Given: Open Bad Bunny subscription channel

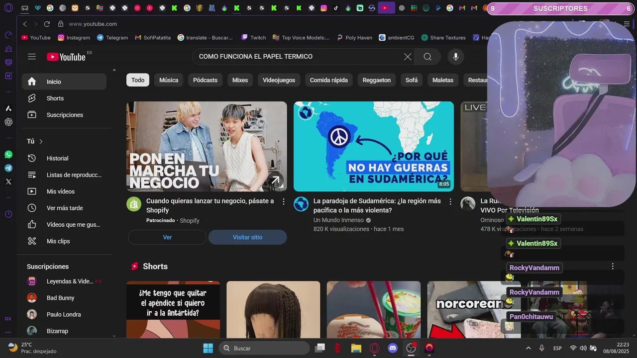Looking at the screenshot, I should pos(64,298).
